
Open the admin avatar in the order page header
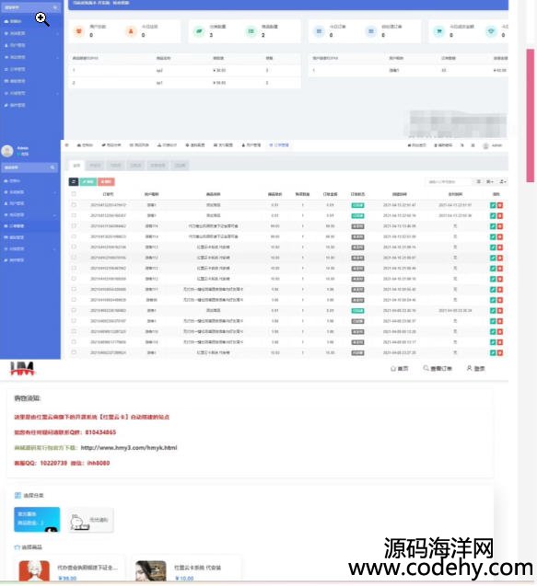click(x=485, y=145)
